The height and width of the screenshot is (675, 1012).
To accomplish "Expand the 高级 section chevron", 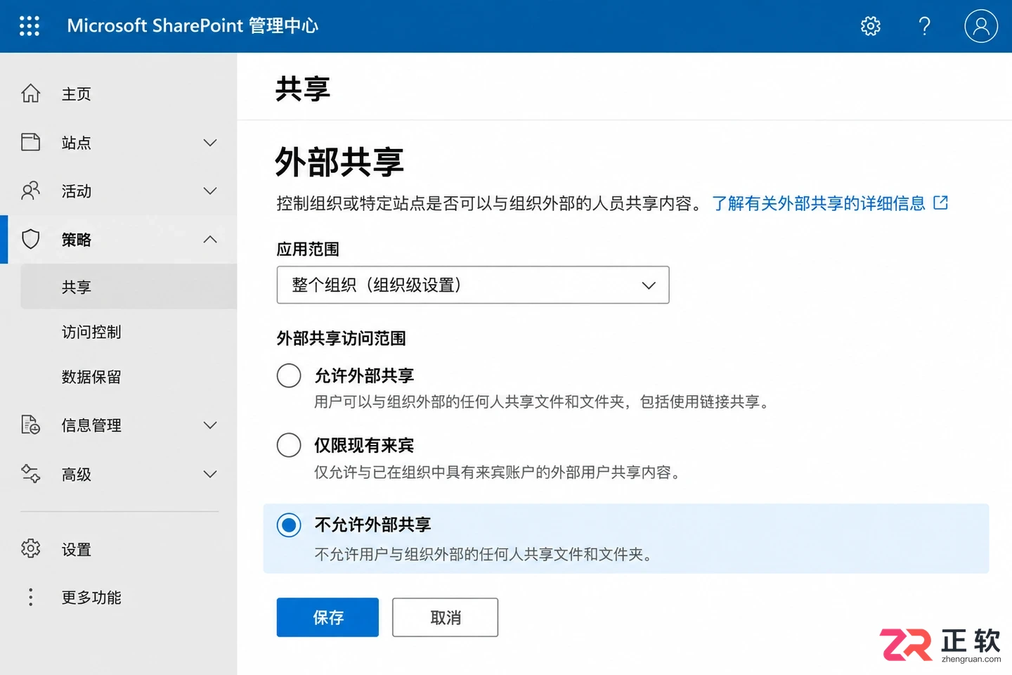I will click(x=210, y=475).
